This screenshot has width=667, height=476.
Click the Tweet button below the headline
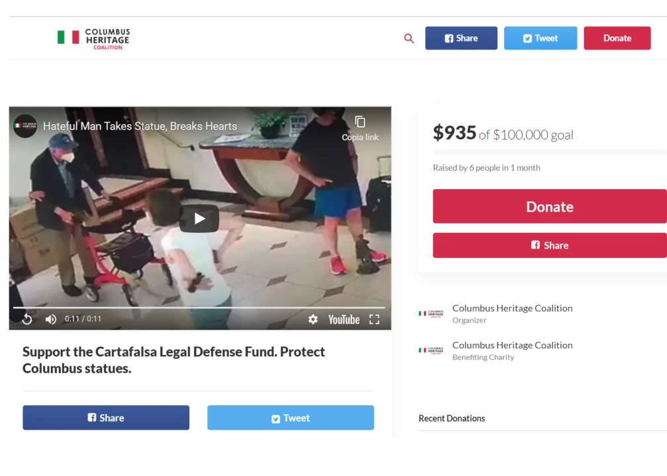click(291, 418)
